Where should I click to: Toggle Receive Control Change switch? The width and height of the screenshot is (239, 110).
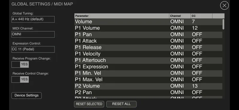[x=20, y=79]
